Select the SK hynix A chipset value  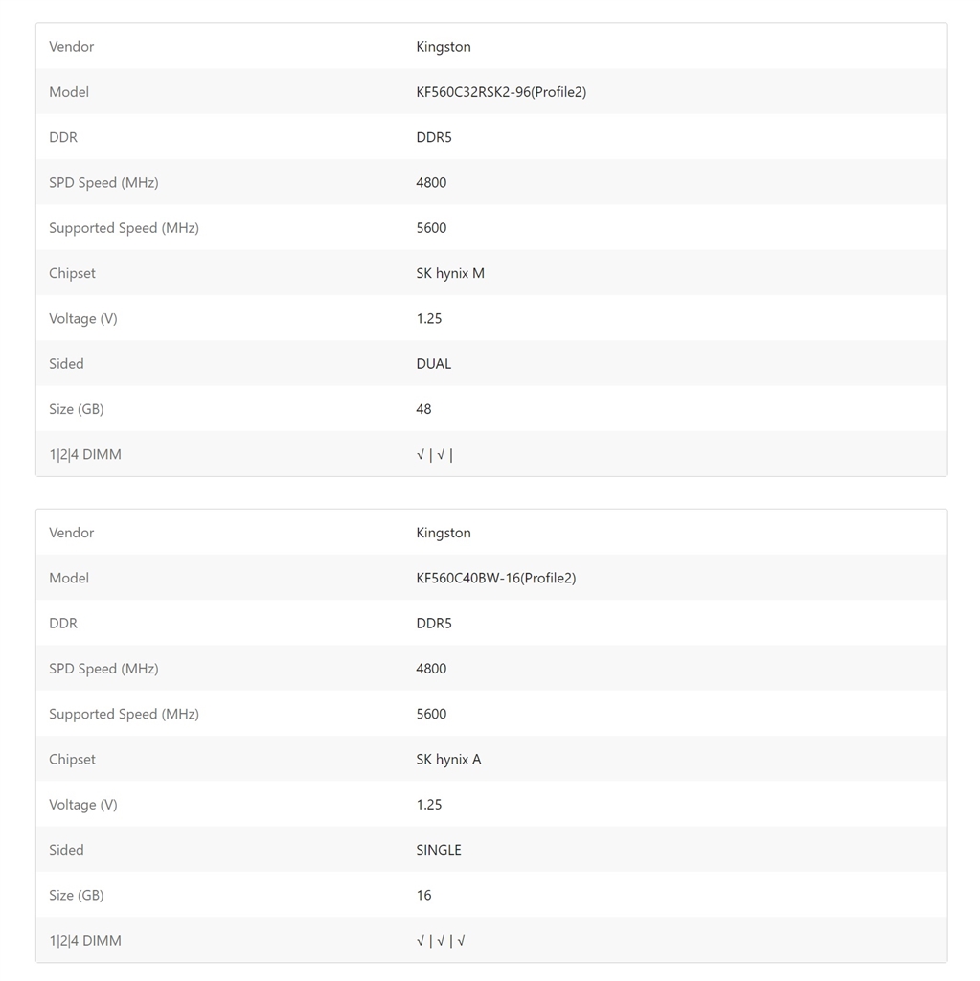[x=448, y=759]
